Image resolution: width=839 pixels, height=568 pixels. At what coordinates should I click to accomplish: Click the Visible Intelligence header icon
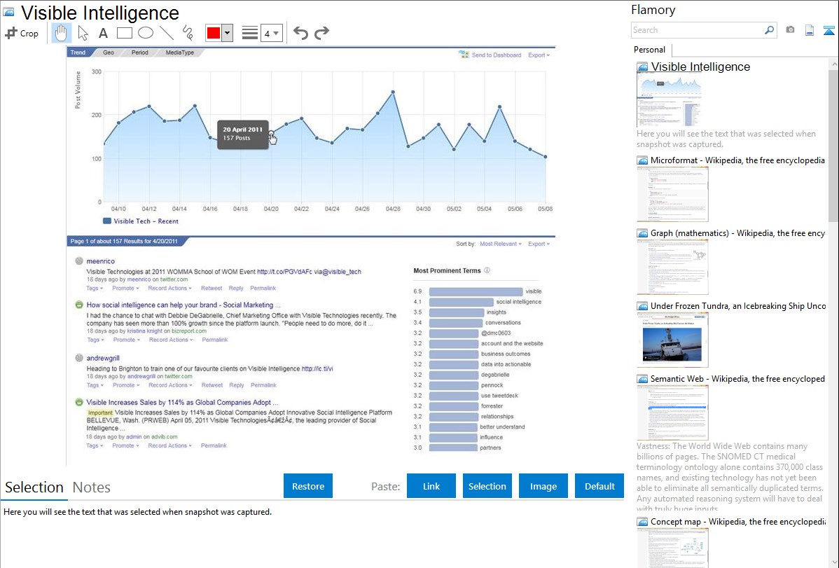click(x=8, y=13)
